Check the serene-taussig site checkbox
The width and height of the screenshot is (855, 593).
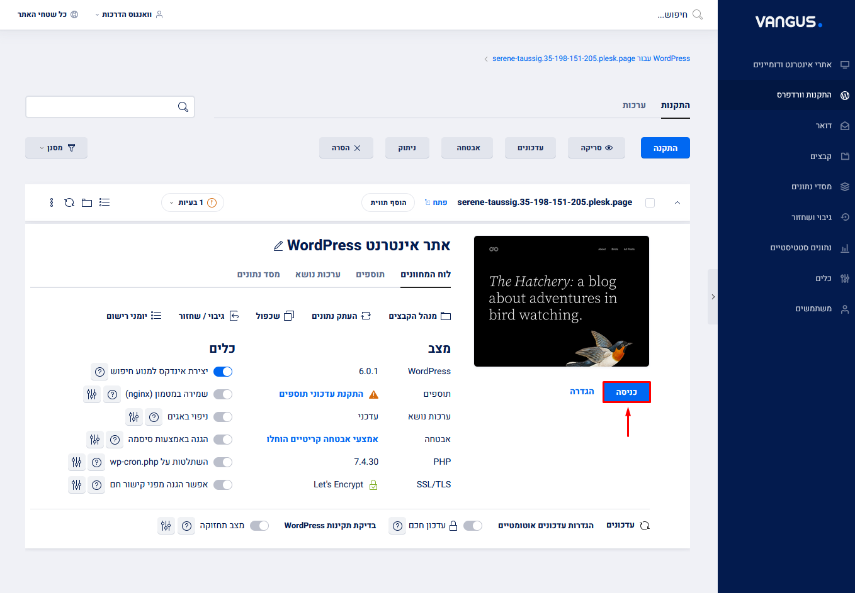650,202
